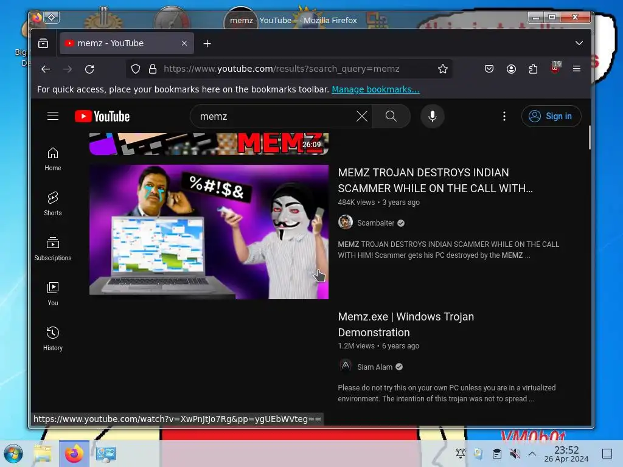Click the page vertical scrollbar
The width and height of the screenshot is (623, 467).
click(589, 137)
